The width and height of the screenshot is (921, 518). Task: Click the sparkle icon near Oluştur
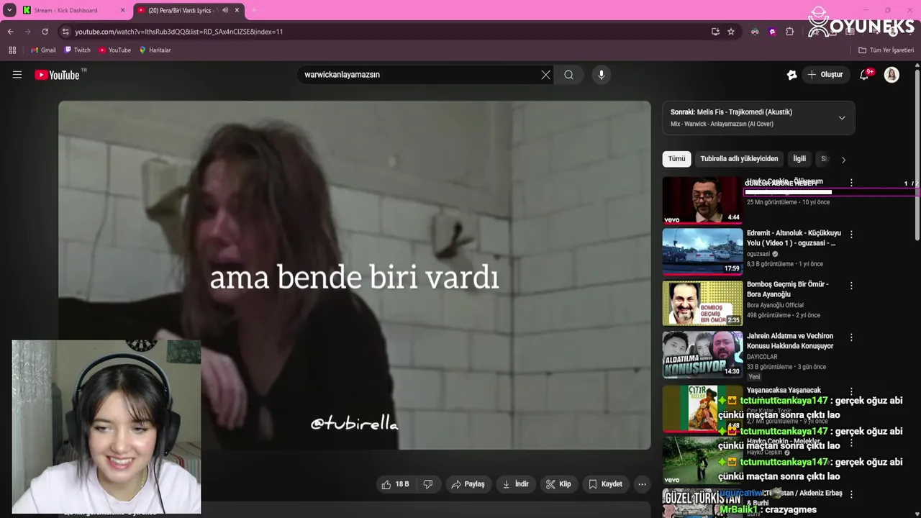point(791,75)
